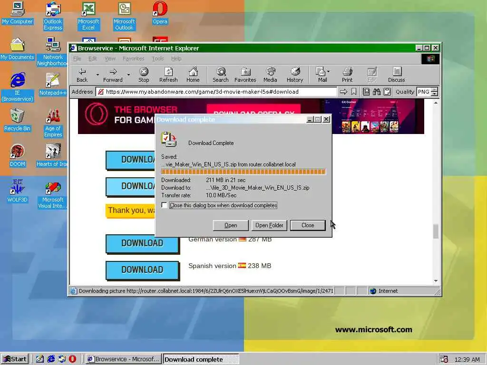Screen dimensions: 487x365
Task: Click the bookmarks book icon
Action: coord(366,92)
